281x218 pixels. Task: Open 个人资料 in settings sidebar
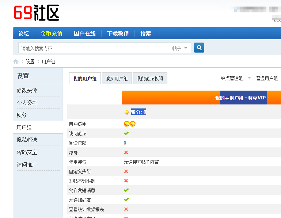(27, 103)
